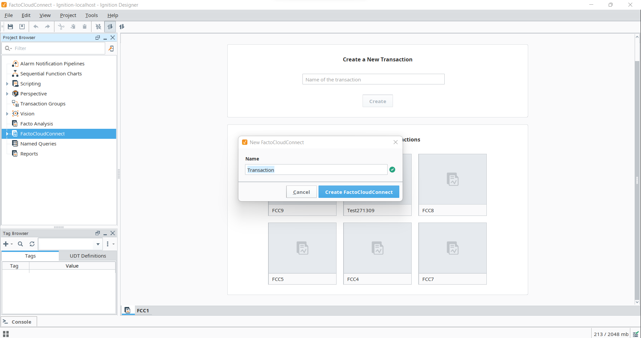Open the FCC7 transaction thumbnail
This screenshot has height=338, width=641.
452,254
